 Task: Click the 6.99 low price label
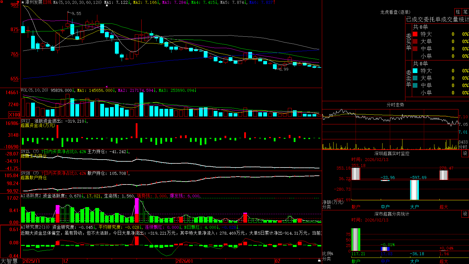pos(284,69)
